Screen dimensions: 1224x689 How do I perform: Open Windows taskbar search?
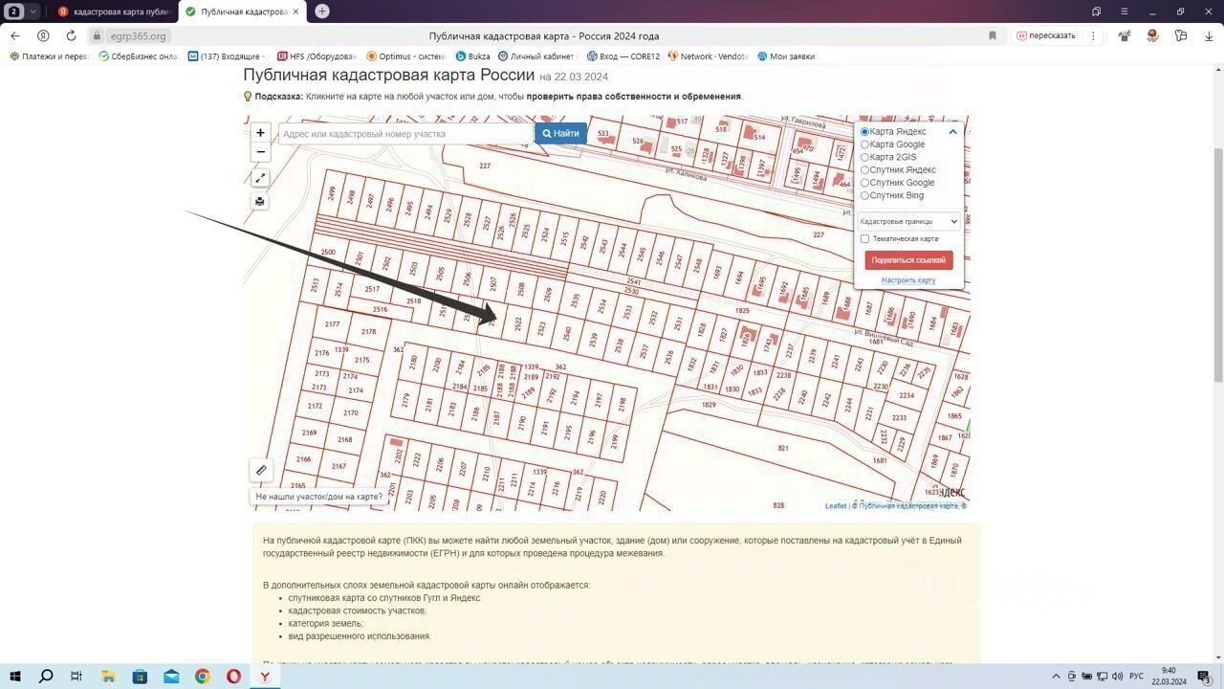tap(46, 677)
